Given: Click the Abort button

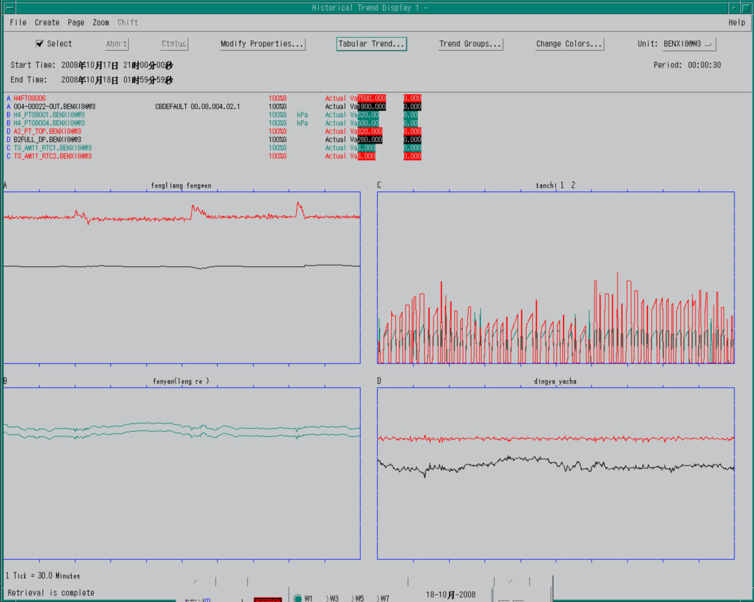Looking at the screenshot, I should [x=117, y=44].
